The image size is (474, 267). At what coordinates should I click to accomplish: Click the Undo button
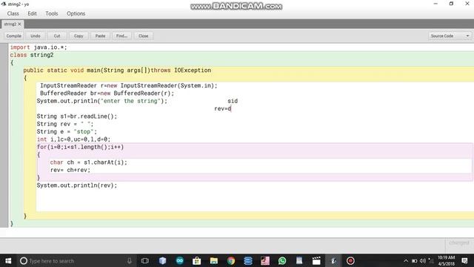coord(36,36)
